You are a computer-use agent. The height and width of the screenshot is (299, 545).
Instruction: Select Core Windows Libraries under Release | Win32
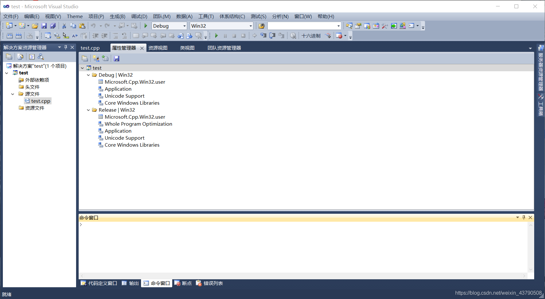132,145
